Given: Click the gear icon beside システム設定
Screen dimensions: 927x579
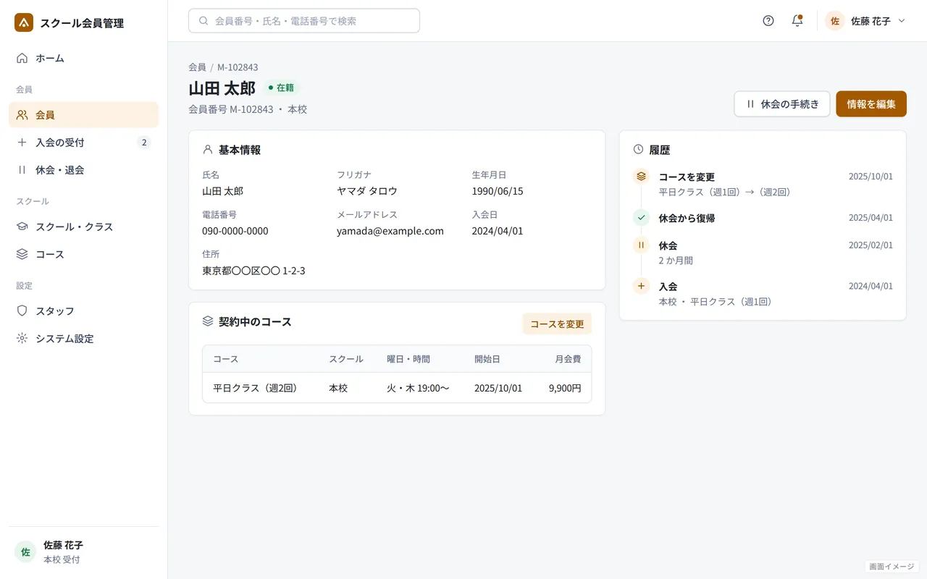Looking at the screenshot, I should pos(22,339).
